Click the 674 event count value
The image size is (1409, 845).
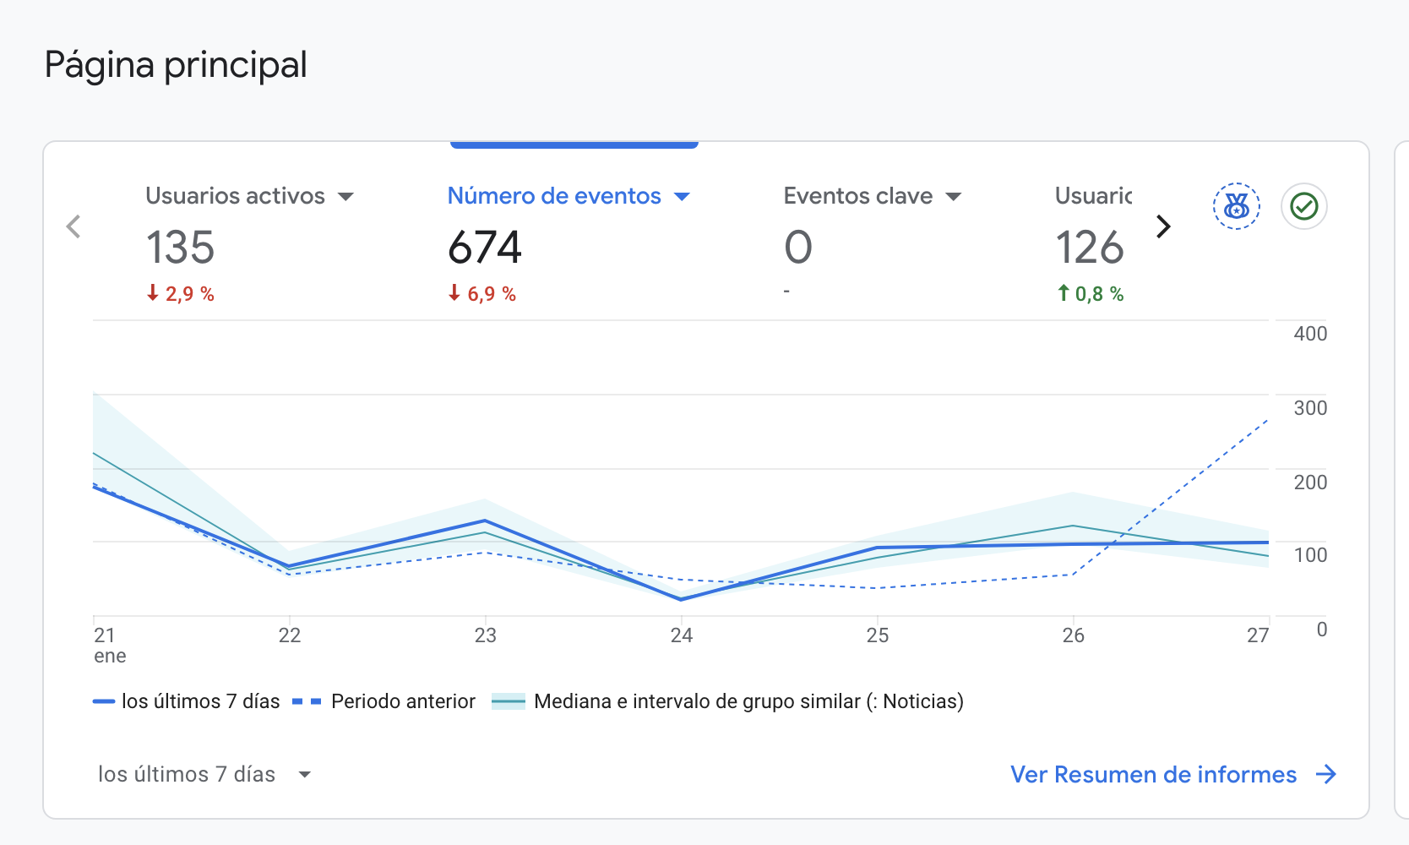[484, 248]
